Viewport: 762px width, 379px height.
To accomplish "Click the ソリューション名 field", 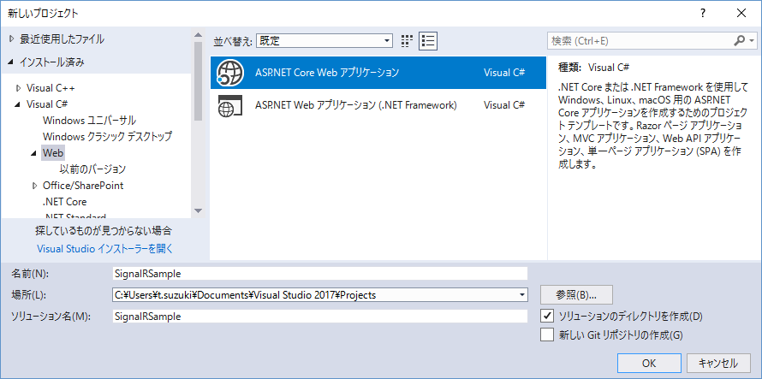I will (x=319, y=316).
